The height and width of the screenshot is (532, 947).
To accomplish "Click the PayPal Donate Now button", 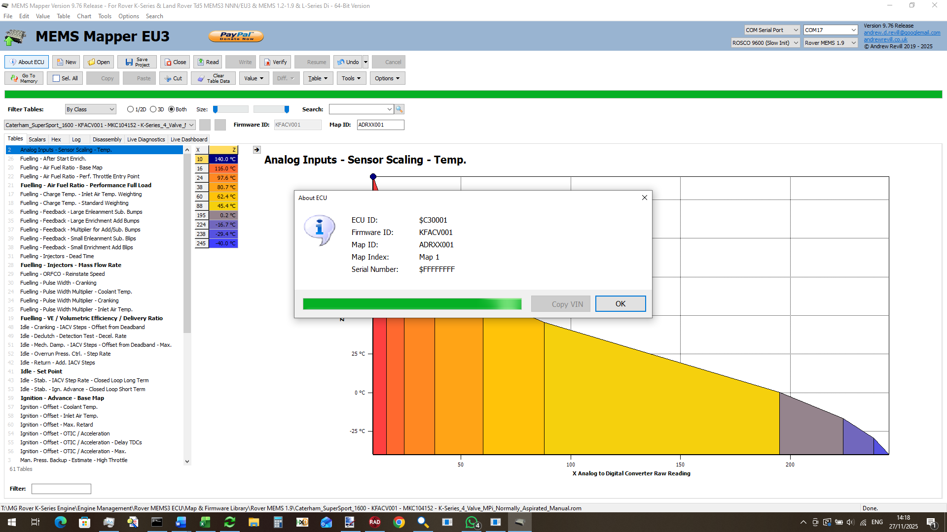I will [x=236, y=36].
